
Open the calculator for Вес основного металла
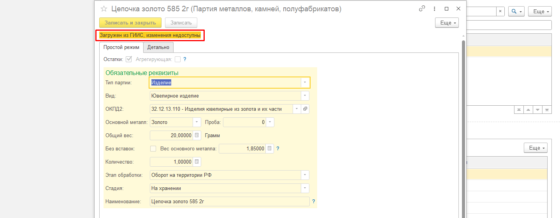pyautogui.click(x=270, y=148)
